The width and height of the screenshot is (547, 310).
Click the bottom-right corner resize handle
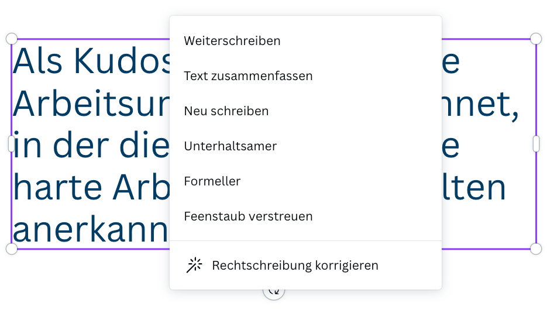536,249
